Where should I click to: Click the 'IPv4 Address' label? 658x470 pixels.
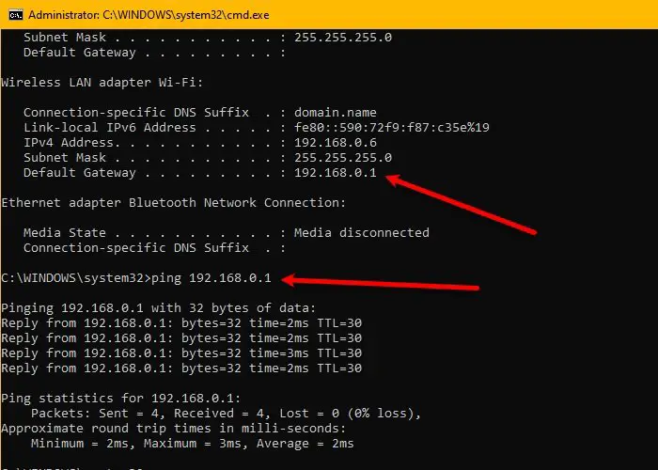tap(68, 143)
